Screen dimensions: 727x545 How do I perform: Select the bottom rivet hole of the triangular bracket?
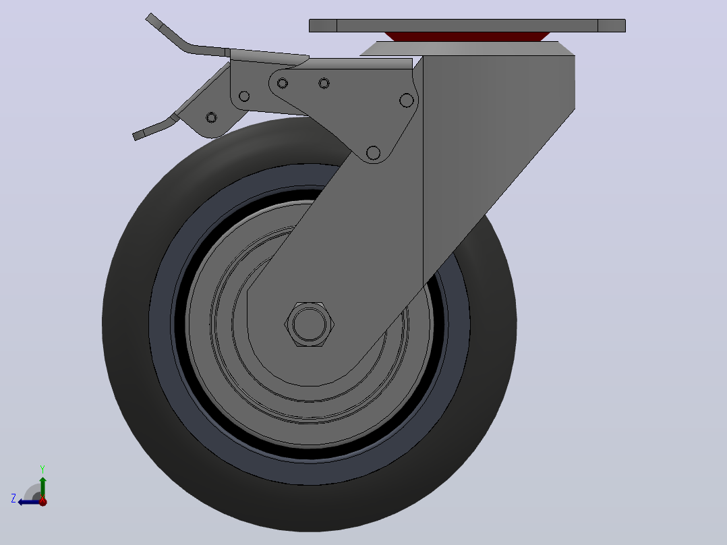tap(373, 152)
